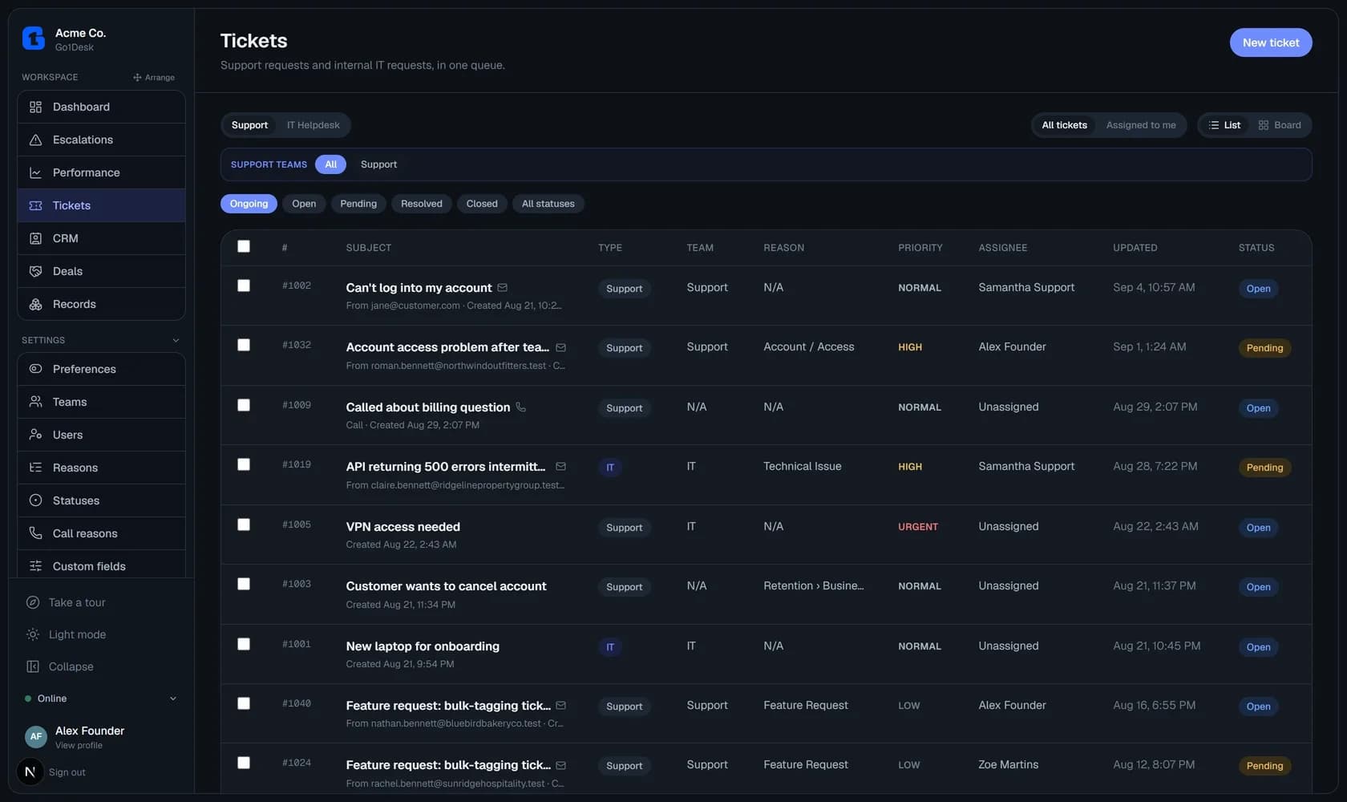This screenshot has width=1347, height=802.
Task: Check ticket #1005 VPN access checkbox
Action: click(x=244, y=525)
